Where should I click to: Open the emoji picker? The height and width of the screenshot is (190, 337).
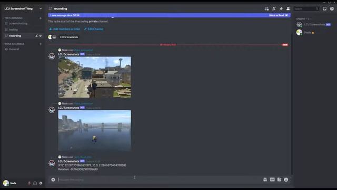point(286,179)
